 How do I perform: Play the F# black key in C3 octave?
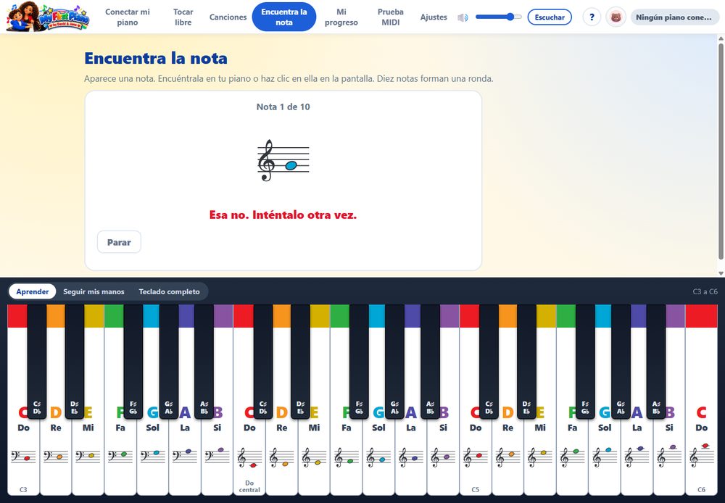click(x=133, y=361)
